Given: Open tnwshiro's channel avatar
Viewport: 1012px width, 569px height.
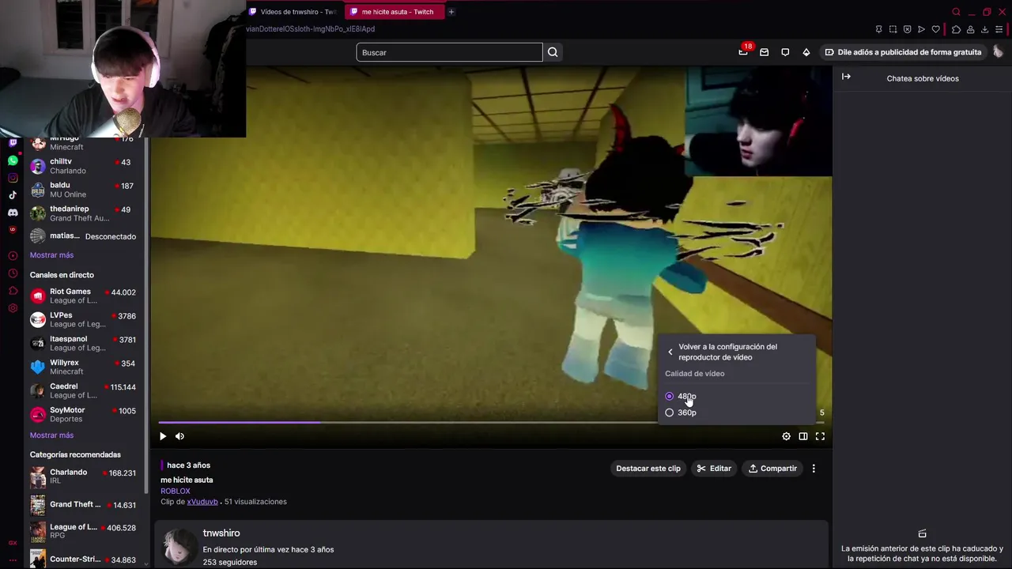Looking at the screenshot, I should 179,547.
